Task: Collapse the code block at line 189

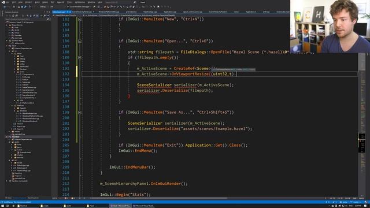Action: [80, 58]
